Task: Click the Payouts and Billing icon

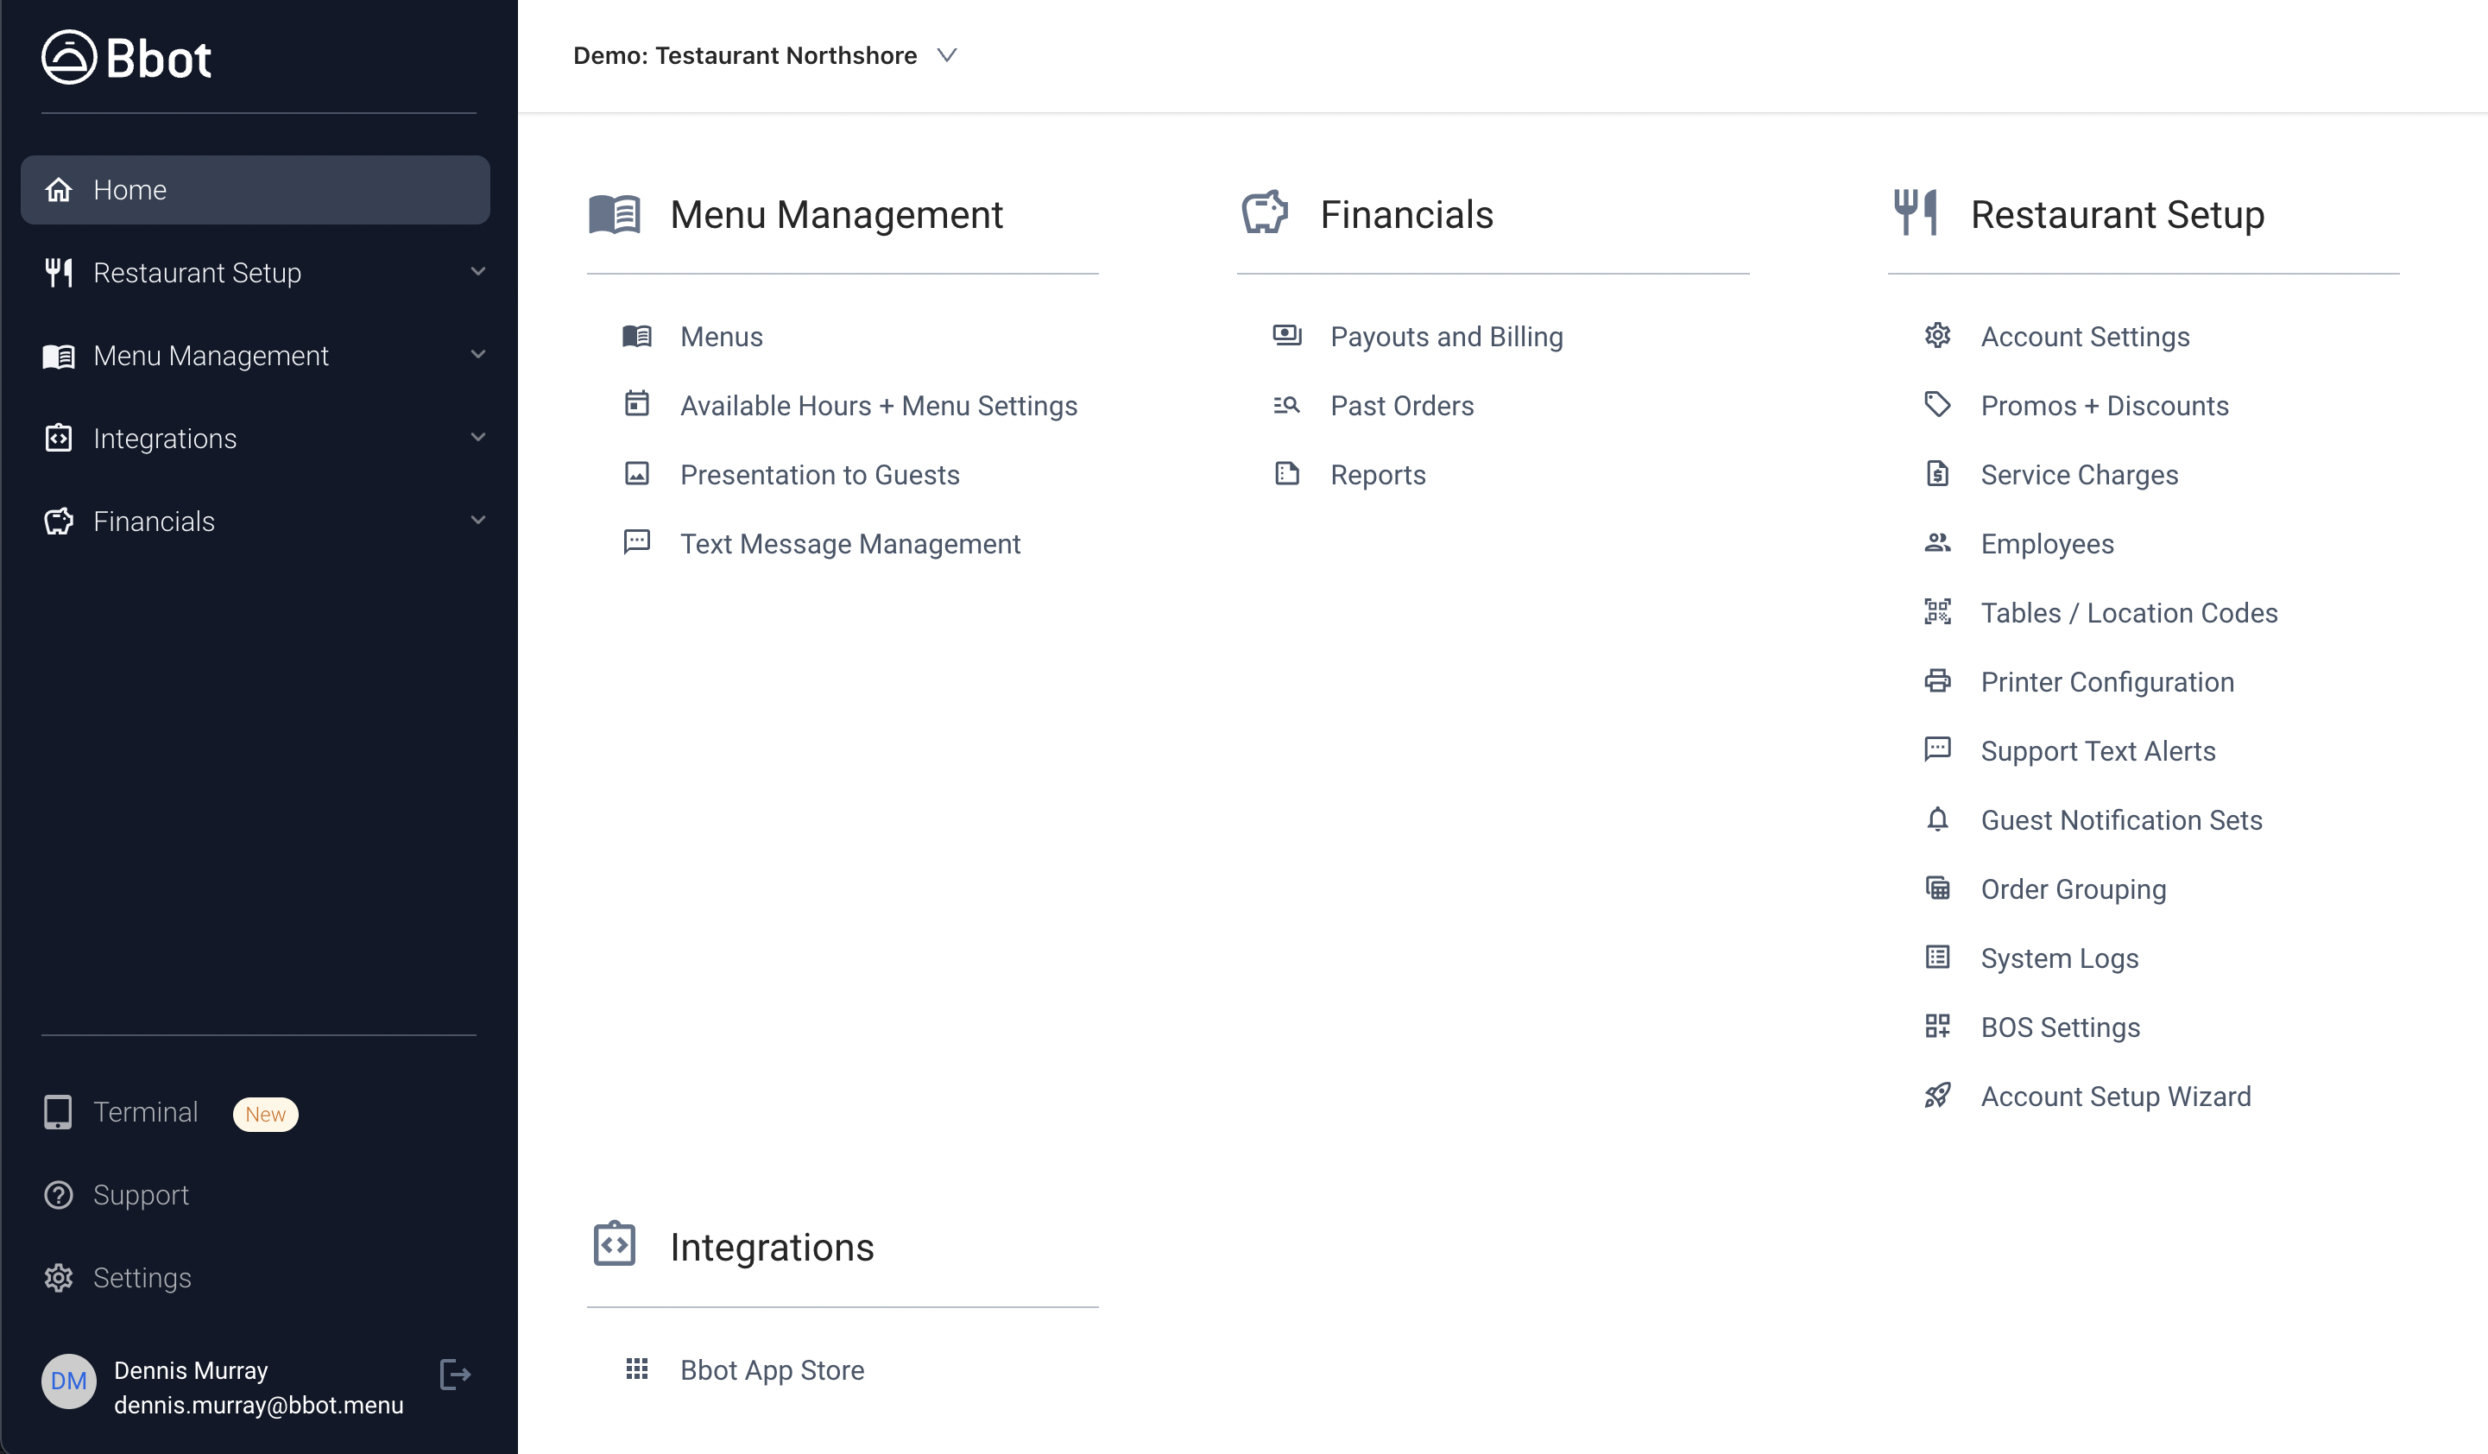Action: point(1285,336)
